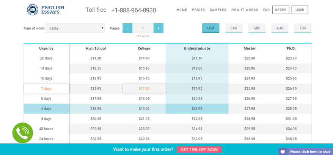Choose the $15.90 College price
333x155 pixels.
tap(144, 68)
